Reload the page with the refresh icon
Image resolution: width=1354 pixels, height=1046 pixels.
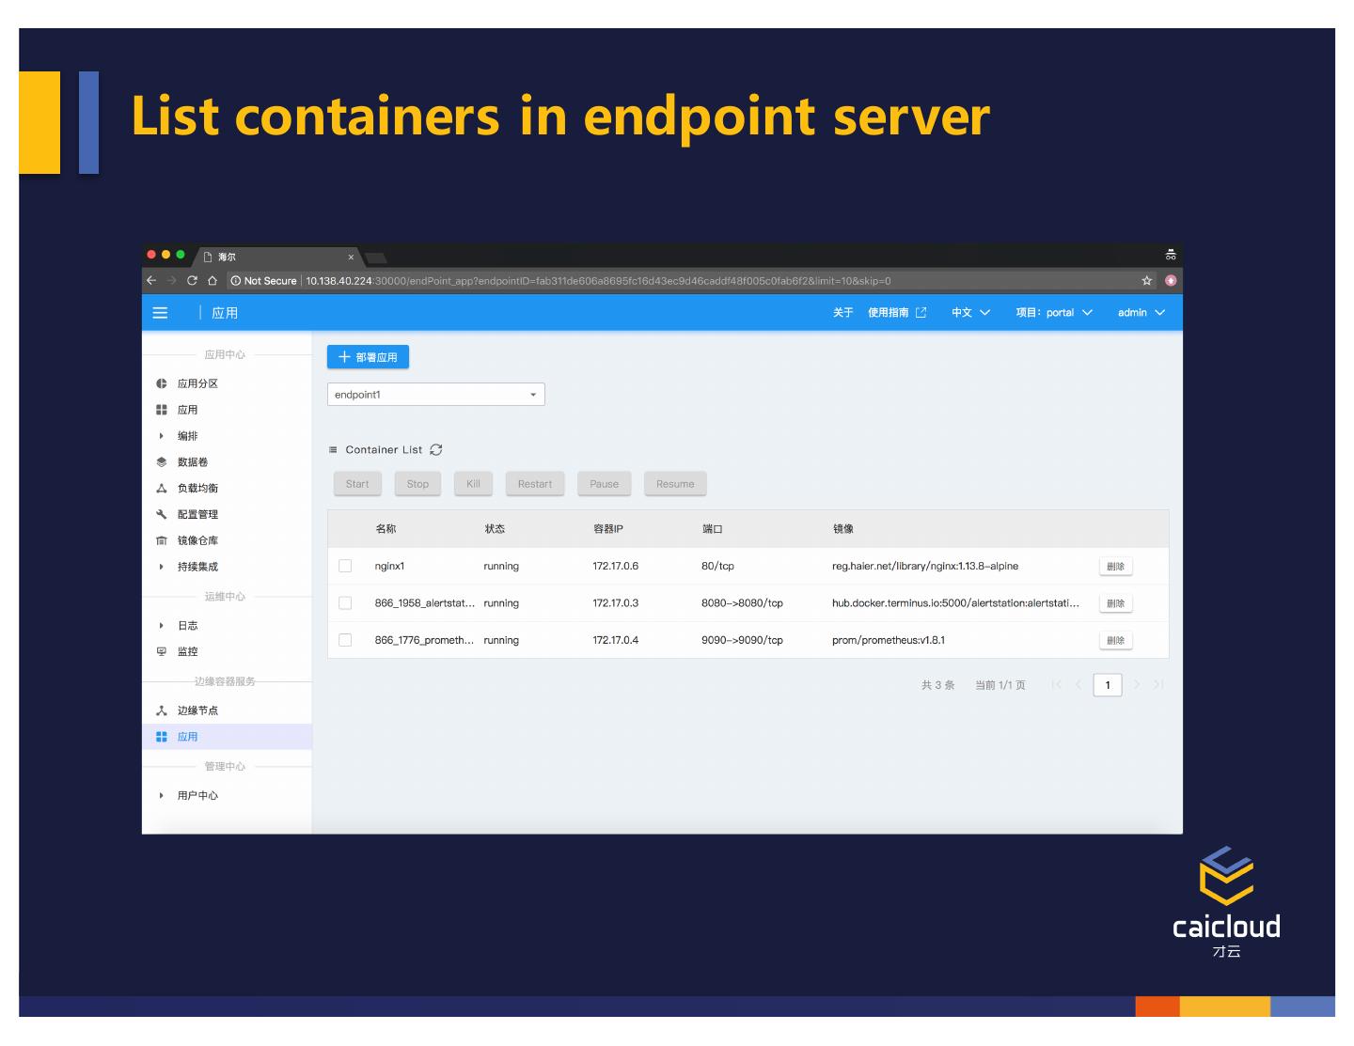click(x=192, y=281)
